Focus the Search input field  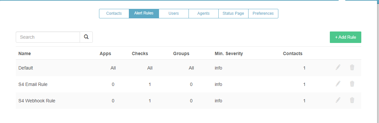[x=48, y=37]
